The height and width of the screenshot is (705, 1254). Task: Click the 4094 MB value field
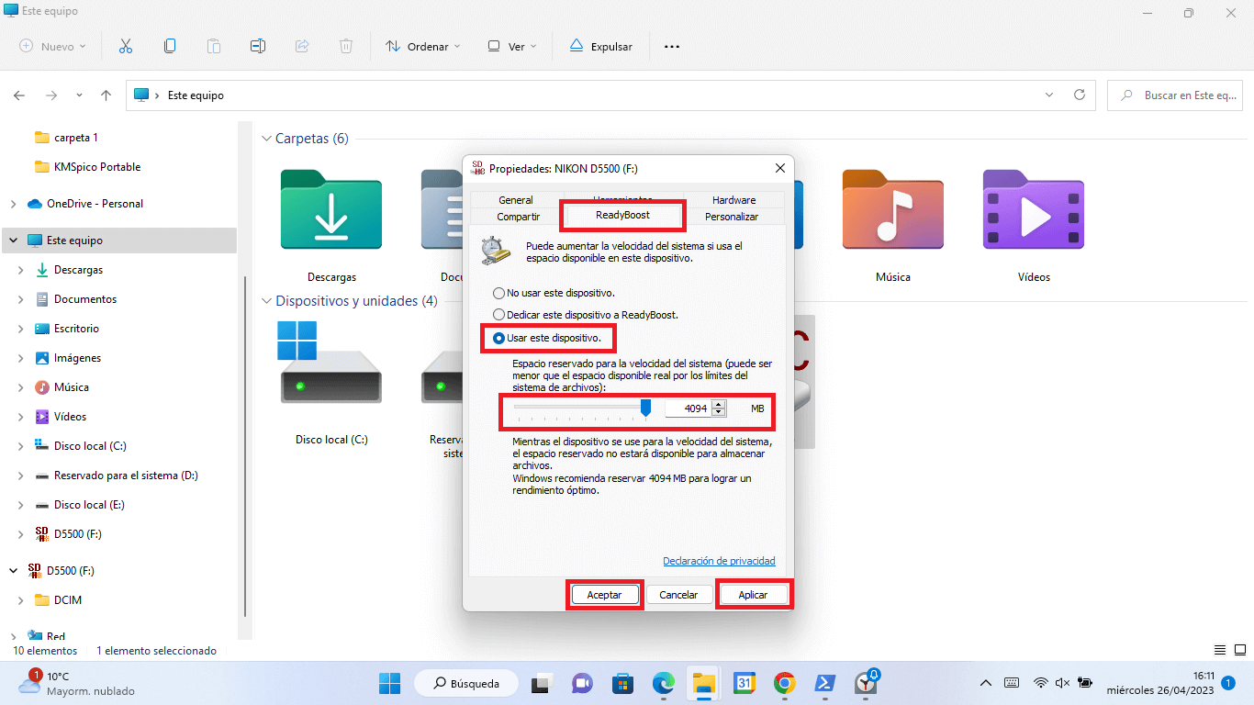[689, 408]
